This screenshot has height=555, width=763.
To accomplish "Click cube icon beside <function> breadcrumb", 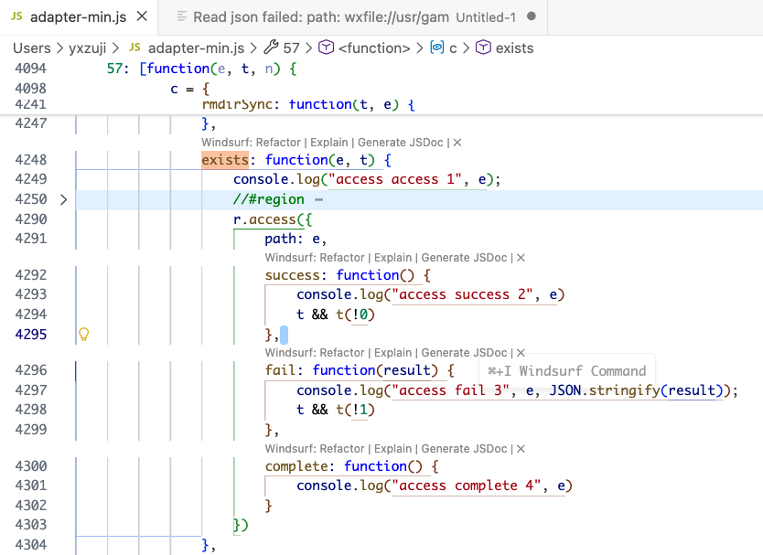I will [326, 48].
